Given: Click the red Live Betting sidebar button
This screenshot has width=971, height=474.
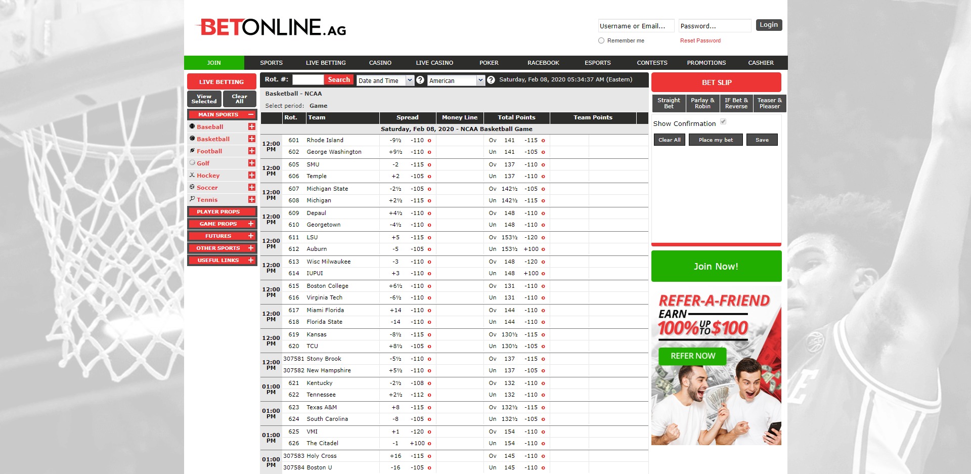Looking at the screenshot, I should pos(222,81).
